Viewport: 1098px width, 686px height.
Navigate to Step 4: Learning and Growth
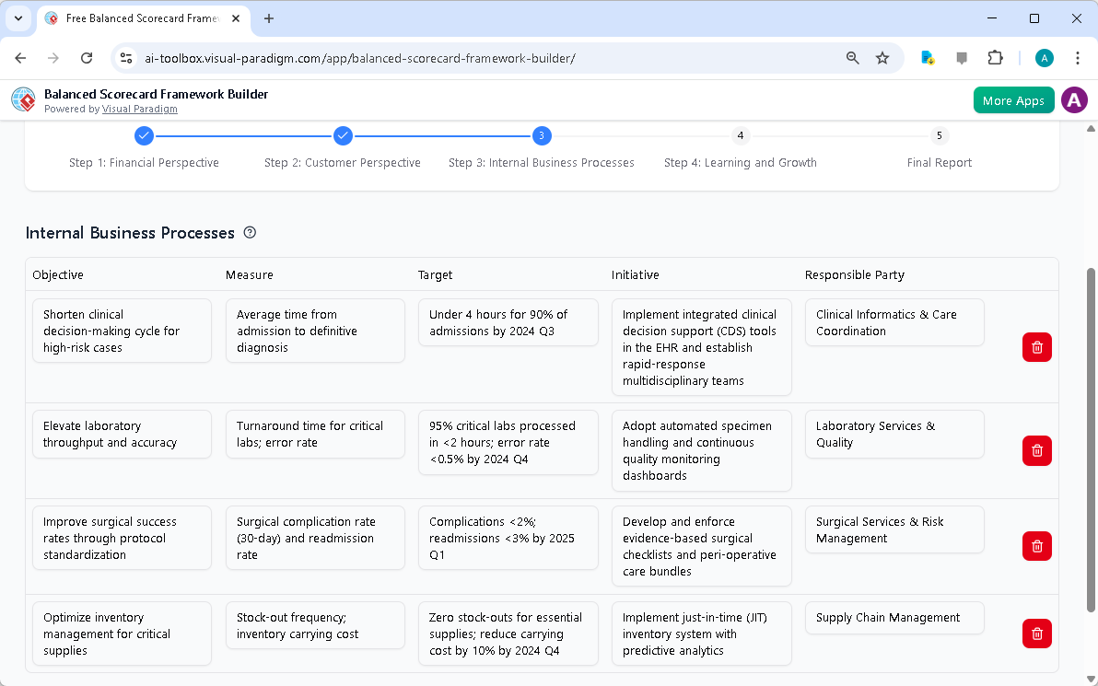coord(740,135)
